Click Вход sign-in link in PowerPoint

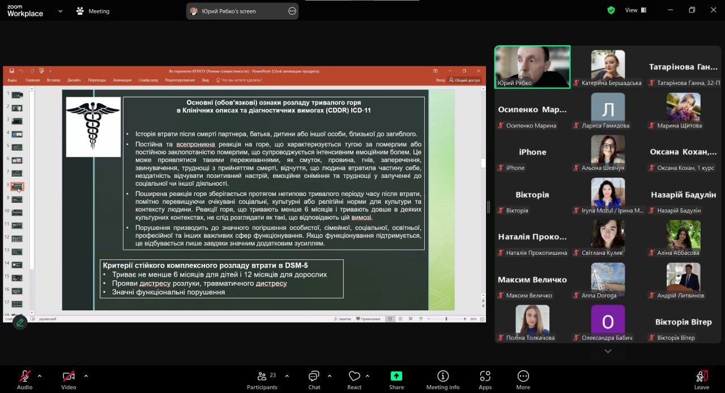click(440, 80)
